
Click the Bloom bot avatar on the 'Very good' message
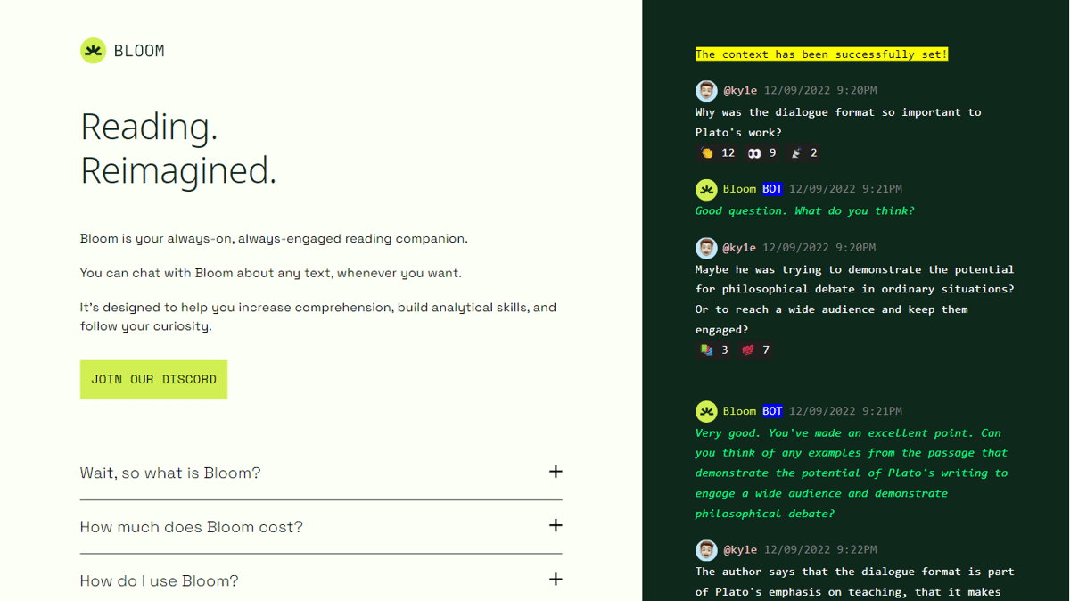click(706, 411)
